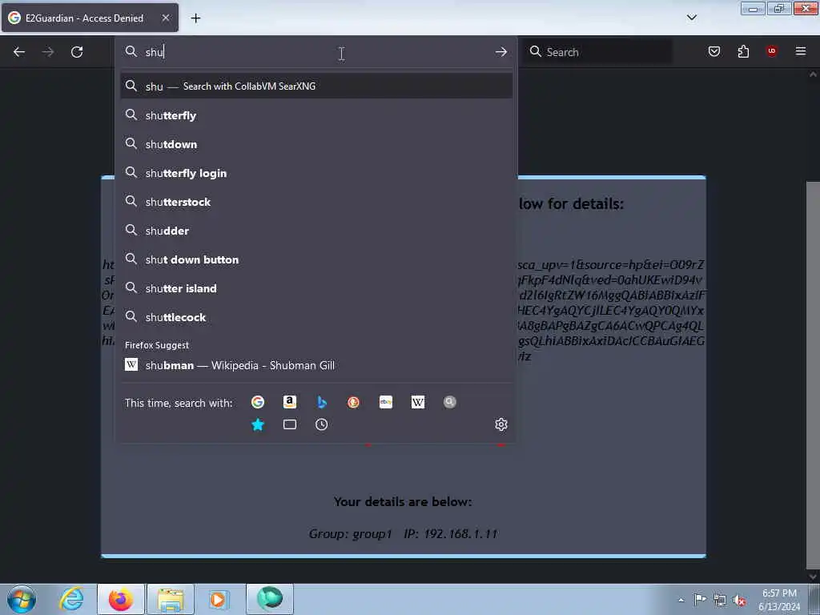Screen dimensions: 820x615
Task: Choose the 'shut down button' suggestion
Action: [x=316, y=259]
